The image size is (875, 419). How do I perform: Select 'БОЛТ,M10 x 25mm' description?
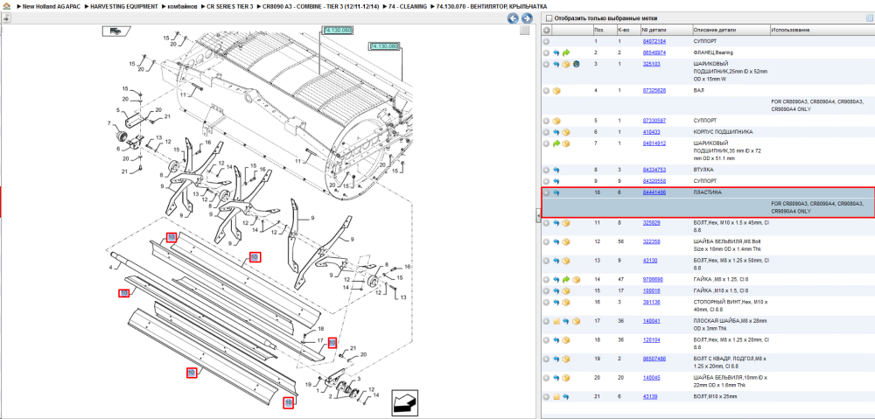(715, 396)
